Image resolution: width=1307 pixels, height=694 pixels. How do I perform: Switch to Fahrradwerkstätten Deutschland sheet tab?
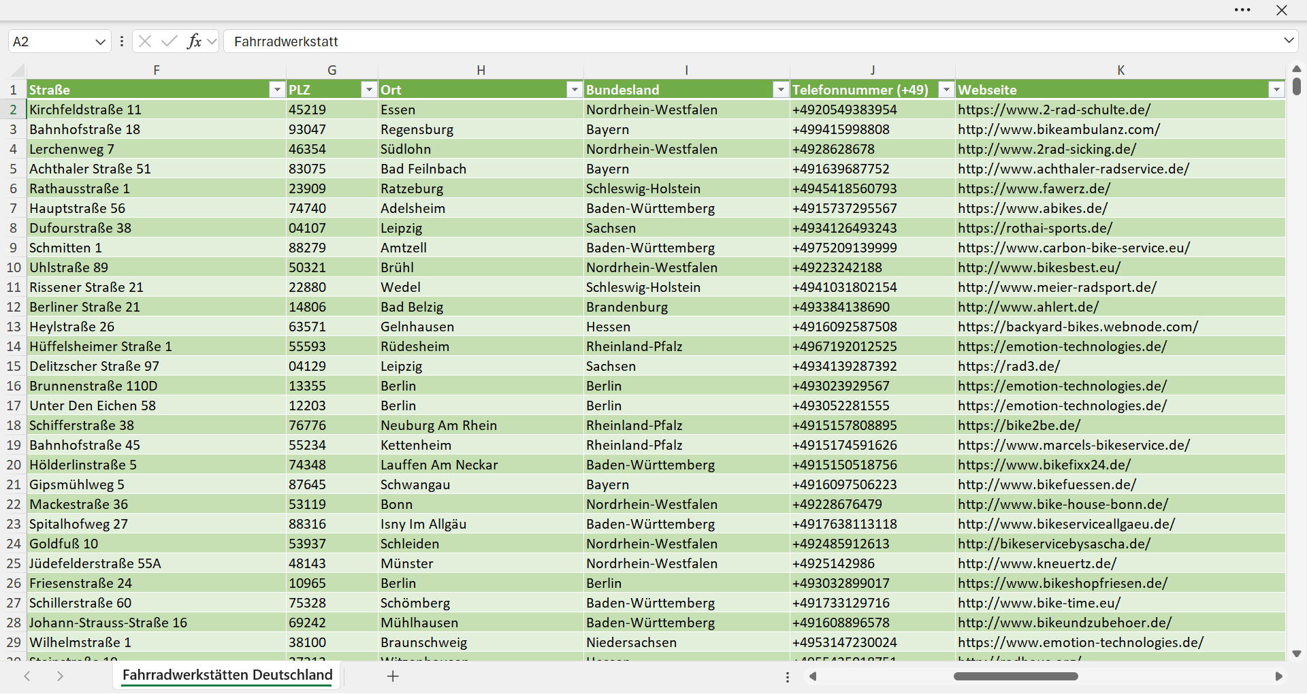pos(227,675)
